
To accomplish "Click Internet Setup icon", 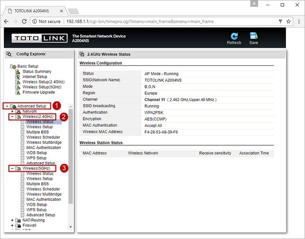I will tap(18, 77).
